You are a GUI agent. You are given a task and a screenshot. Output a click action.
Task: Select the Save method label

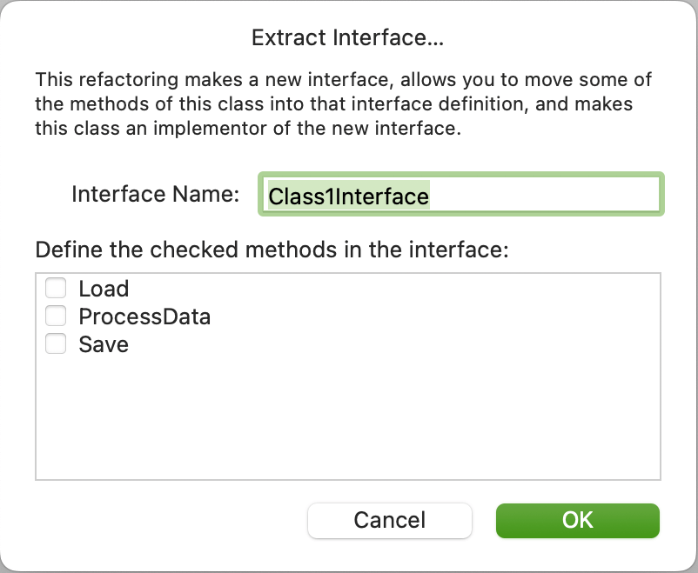[104, 344]
